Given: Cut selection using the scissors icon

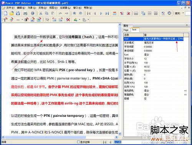Looking at the screenshot, I should coord(41,13).
